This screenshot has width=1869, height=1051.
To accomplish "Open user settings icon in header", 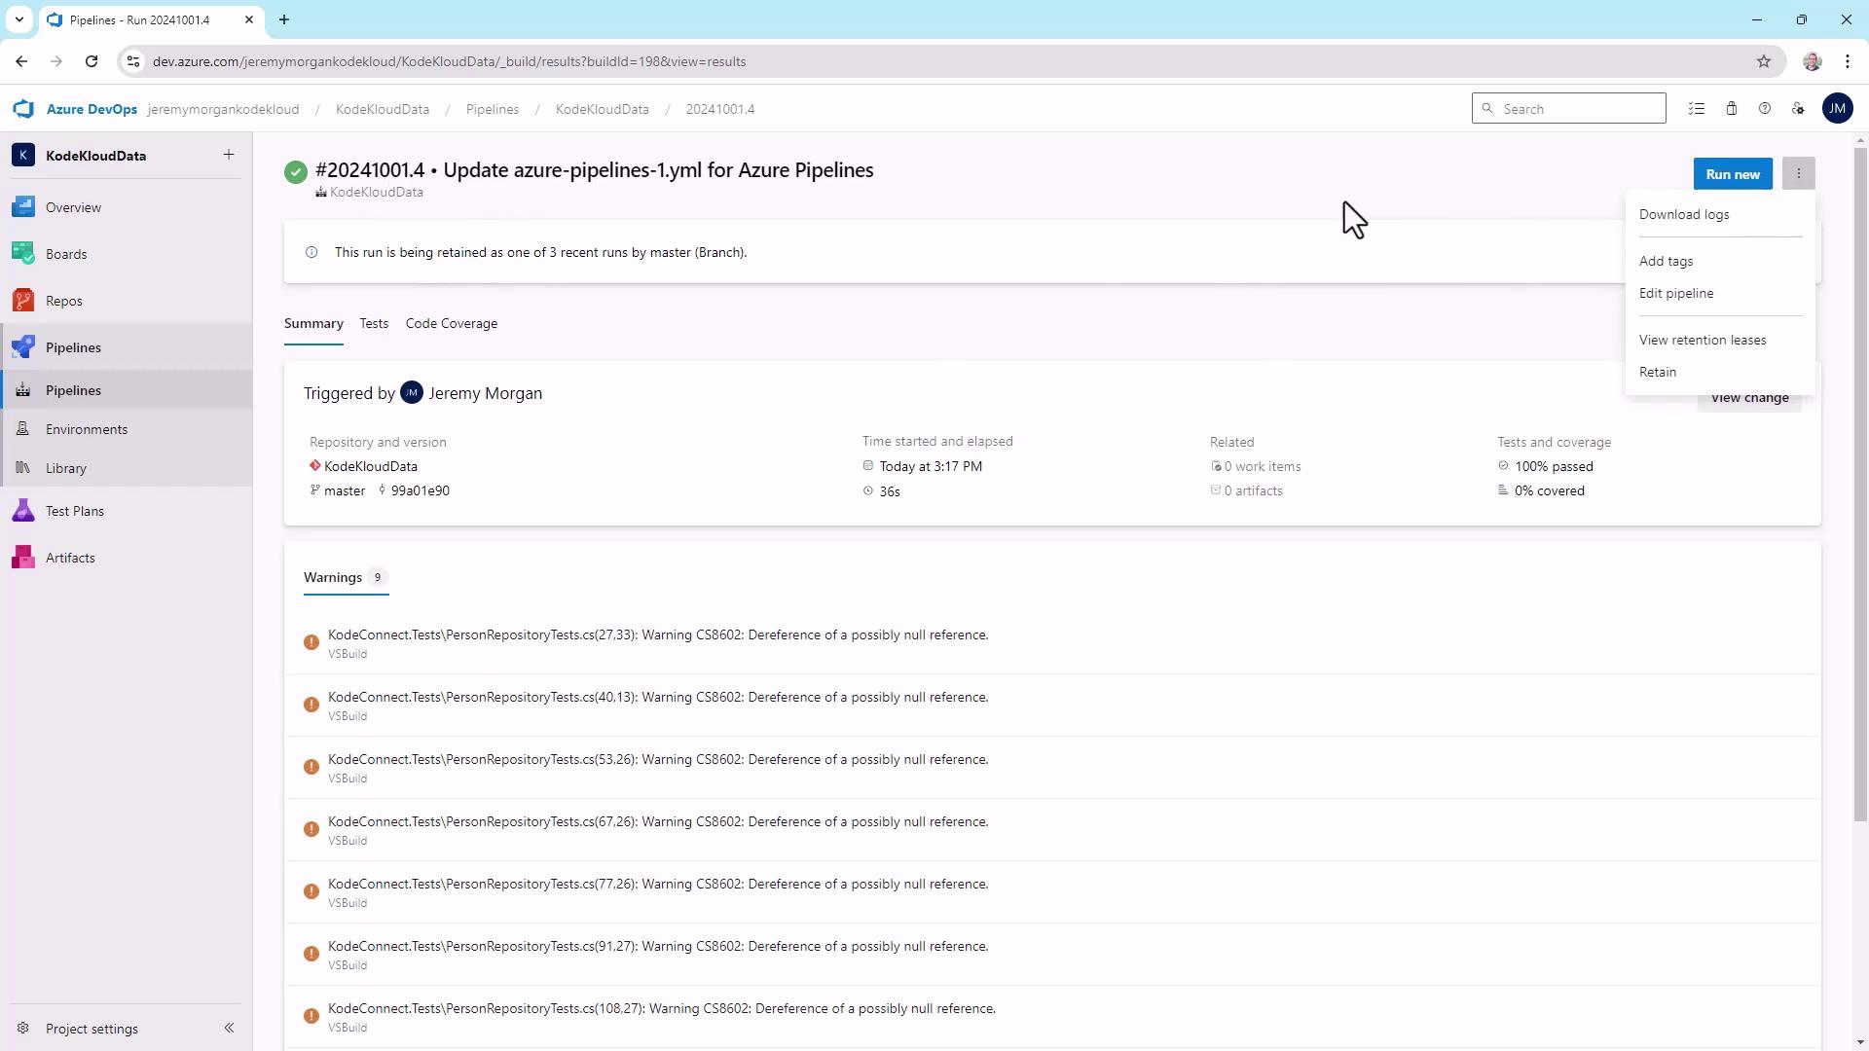I will pyautogui.click(x=1798, y=109).
